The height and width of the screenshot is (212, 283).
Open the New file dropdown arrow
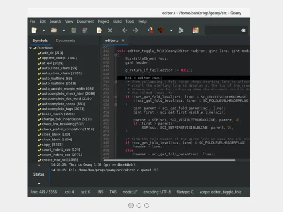click(44, 30)
